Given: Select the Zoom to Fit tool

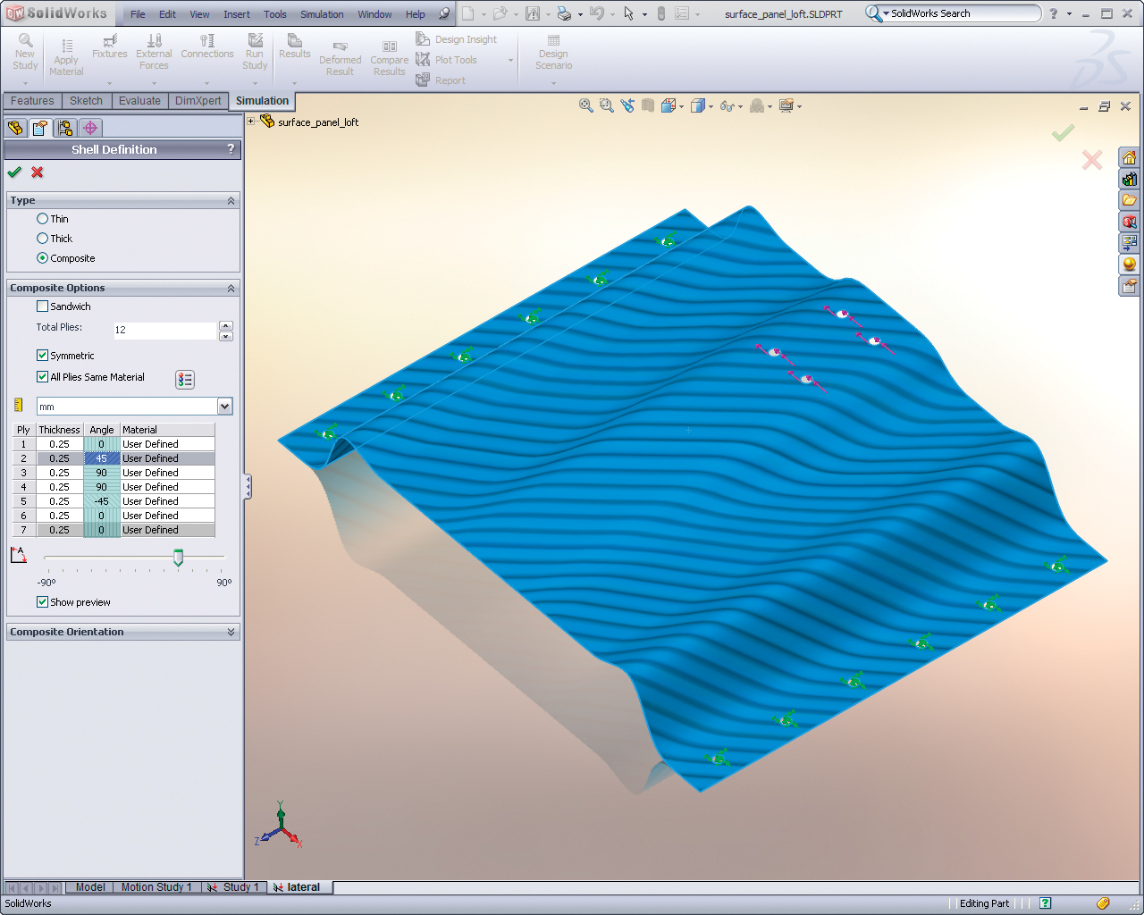Looking at the screenshot, I should click(x=586, y=105).
